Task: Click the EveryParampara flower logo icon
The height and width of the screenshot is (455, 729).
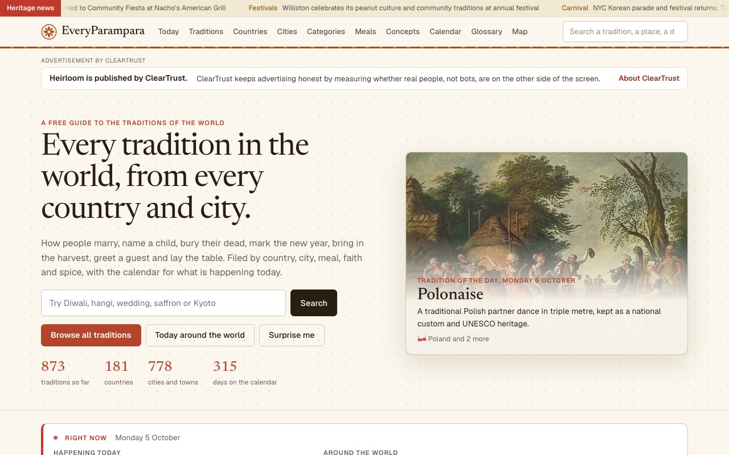Action: click(x=49, y=32)
